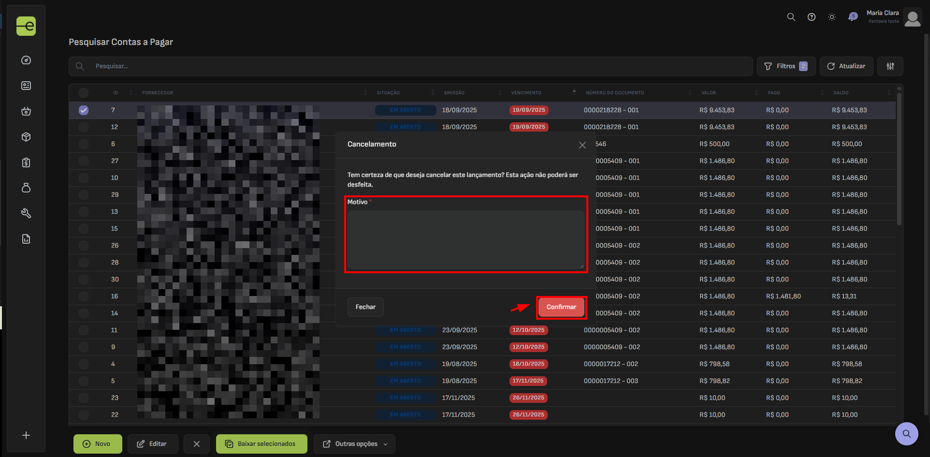Viewport: 930px width, 457px height.
Task: Sort by the Emissão column header
Action: click(454, 93)
